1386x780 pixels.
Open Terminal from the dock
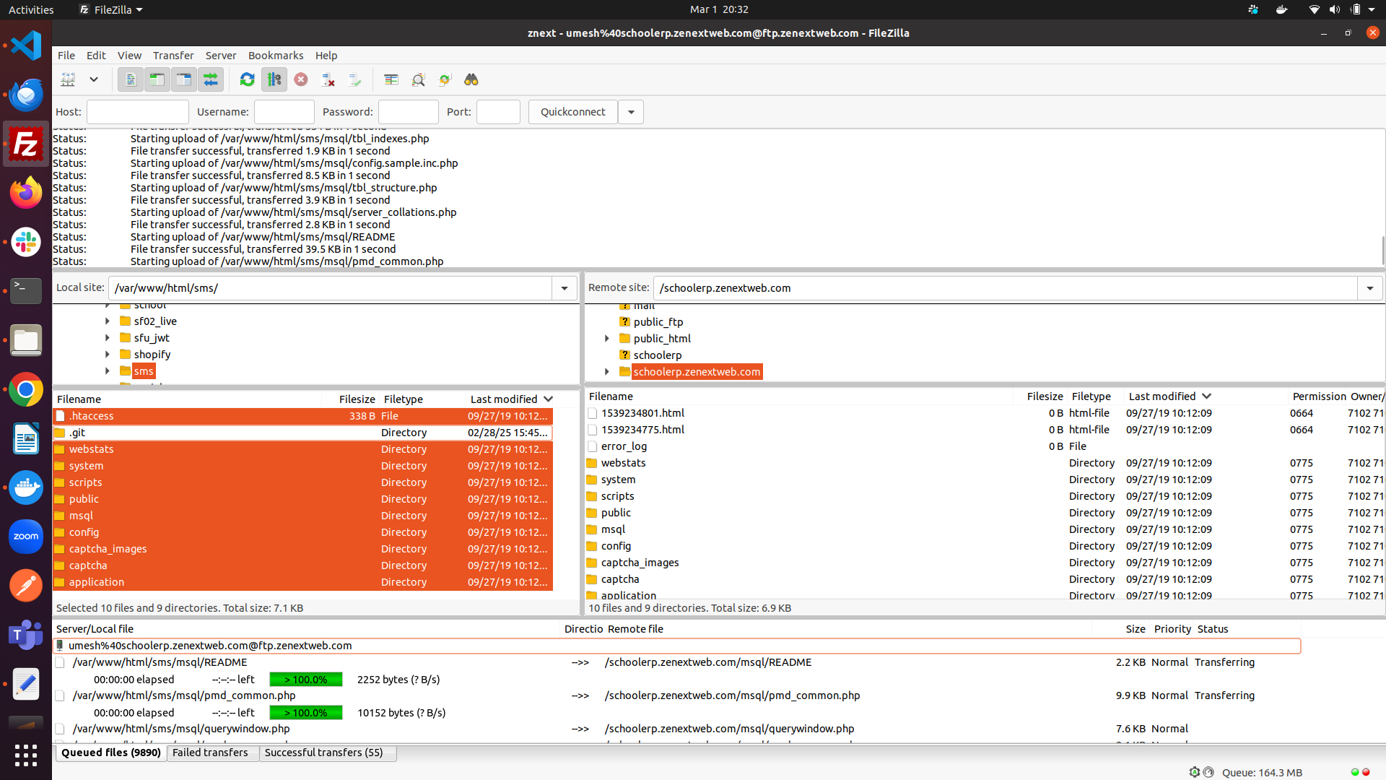coord(26,291)
